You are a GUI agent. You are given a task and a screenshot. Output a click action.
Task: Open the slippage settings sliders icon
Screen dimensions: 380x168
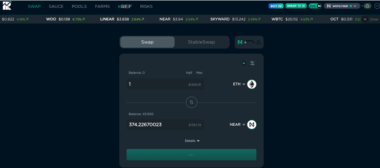click(252, 63)
